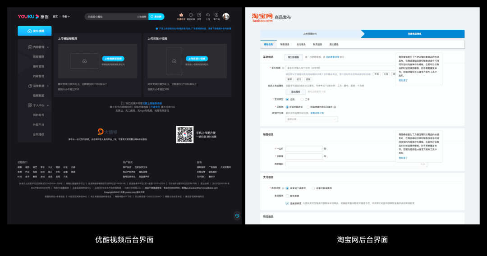Screen dimensions: 487x256
Task: Click the 一口价 price input field
Action: pyautogui.click(x=304, y=149)
